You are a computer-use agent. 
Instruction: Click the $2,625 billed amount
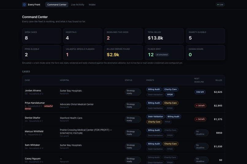(218, 92)
